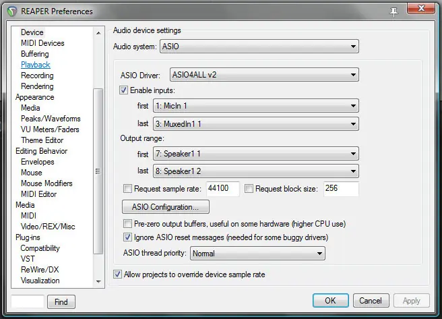Click the tree scrollbar down arrow
Viewport: 442px width, 319px height.
point(98,281)
